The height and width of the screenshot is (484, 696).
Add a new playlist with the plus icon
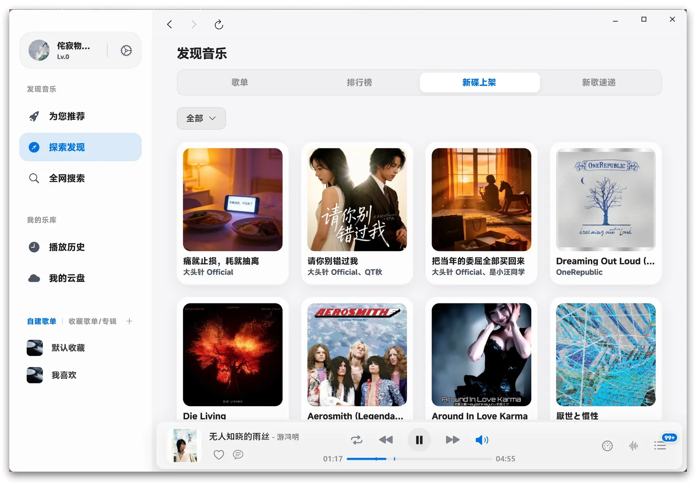[x=129, y=321]
